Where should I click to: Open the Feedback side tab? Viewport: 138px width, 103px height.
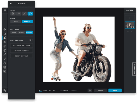click(134, 69)
